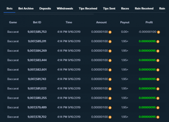Open bet ID 9,007,581,023
Viewport: 169px width, 122px height.
(37, 89)
